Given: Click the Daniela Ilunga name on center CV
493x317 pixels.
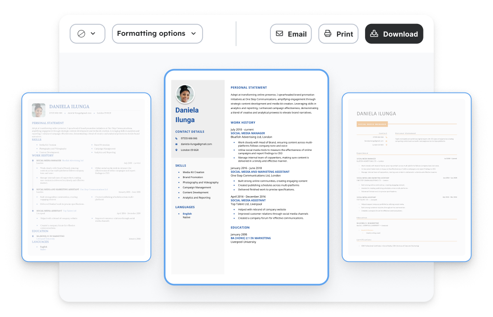Looking at the screenshot, I should pyautogui.click(x=187, y=115).
